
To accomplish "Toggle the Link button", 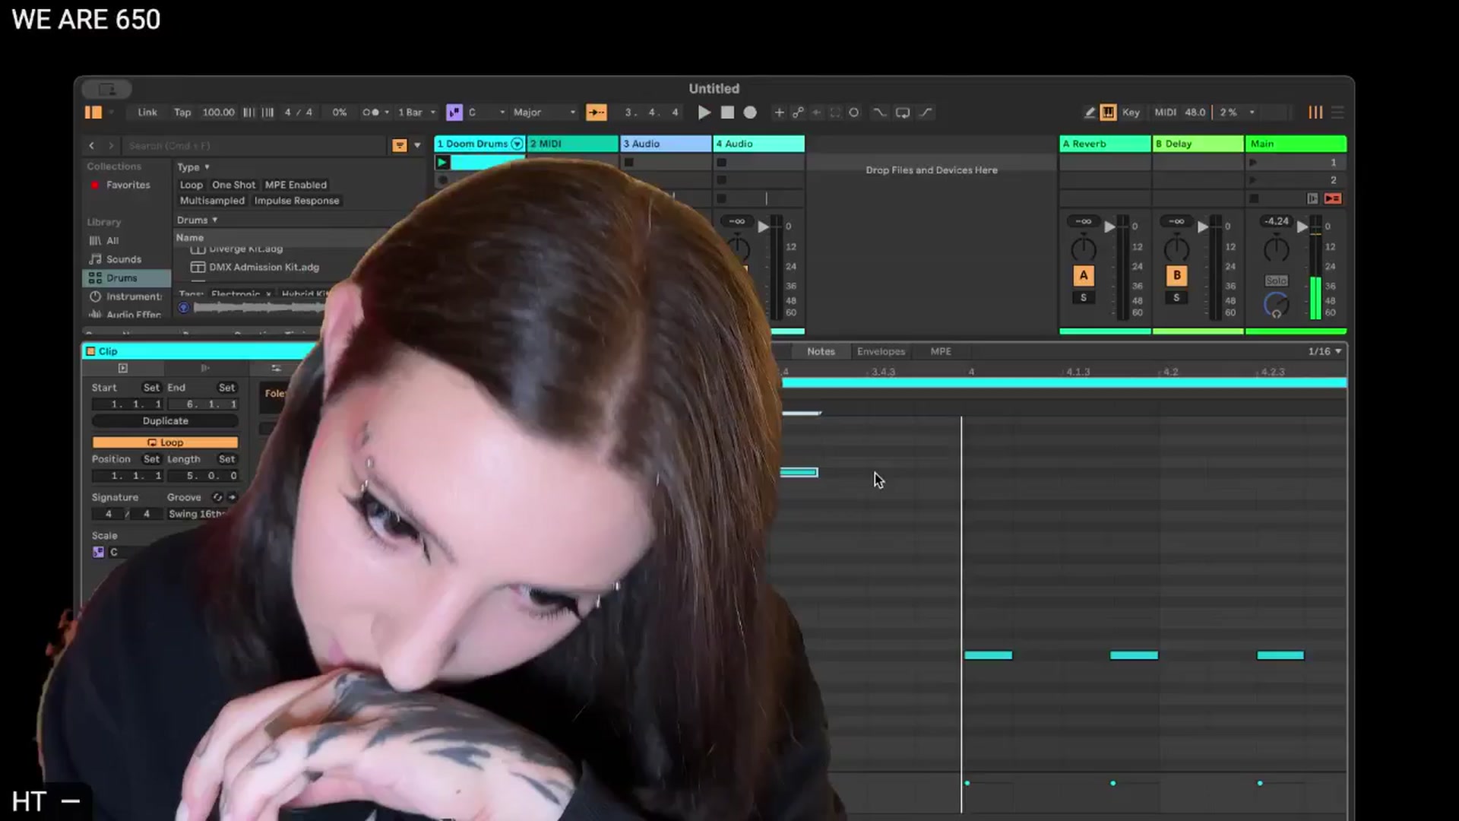I will [x=147, y=113].
